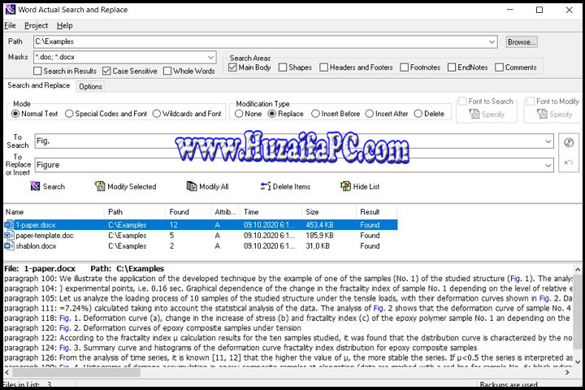Select the shablon.docx row

201,245
